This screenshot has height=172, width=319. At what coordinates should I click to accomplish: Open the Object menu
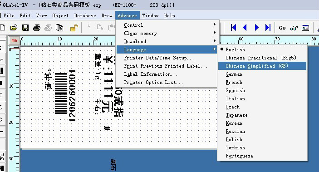point(60,16)
